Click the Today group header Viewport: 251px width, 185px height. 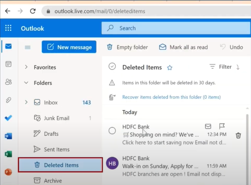coord(130,112)
